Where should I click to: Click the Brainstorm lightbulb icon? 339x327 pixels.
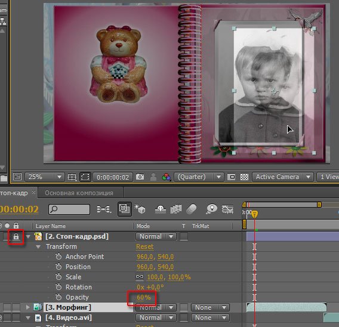pos(212,209)
